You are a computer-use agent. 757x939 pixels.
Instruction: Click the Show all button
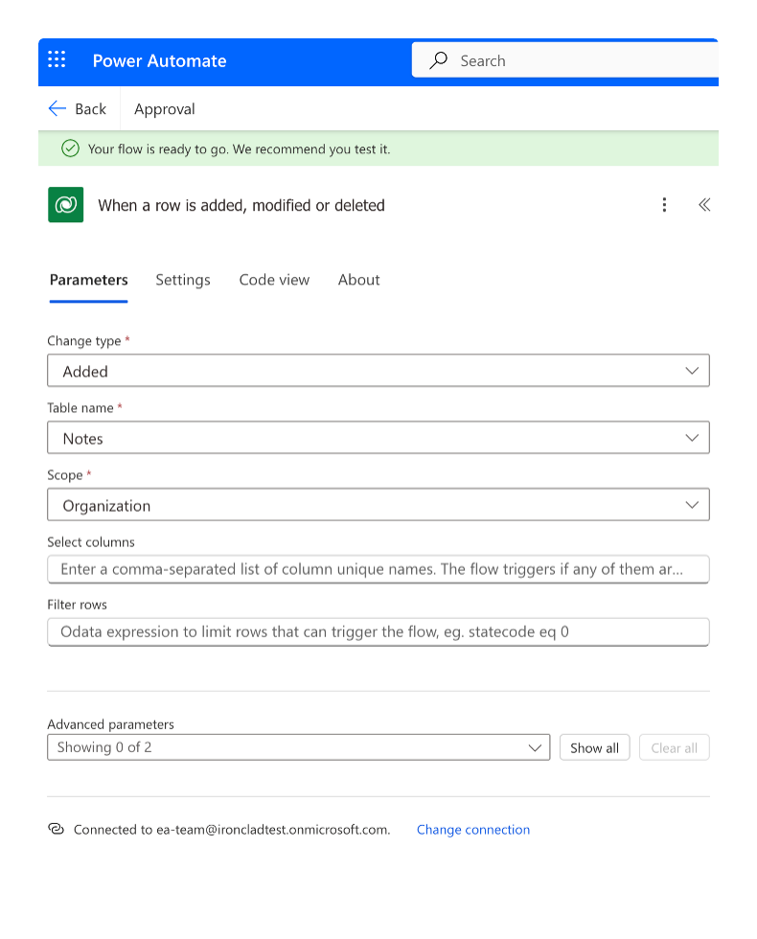tap(594, 747)
